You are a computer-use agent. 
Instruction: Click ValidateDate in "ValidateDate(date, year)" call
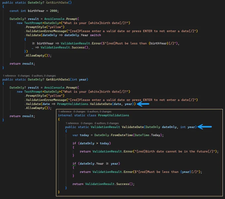[101, 104]
